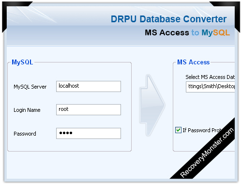242x184 pixels.
Task: Click the 'Login Name' label
Action: coord(27,110)
